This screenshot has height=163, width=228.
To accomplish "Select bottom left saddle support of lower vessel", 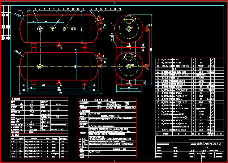I will pyautogui.click(x=34, y=83).
